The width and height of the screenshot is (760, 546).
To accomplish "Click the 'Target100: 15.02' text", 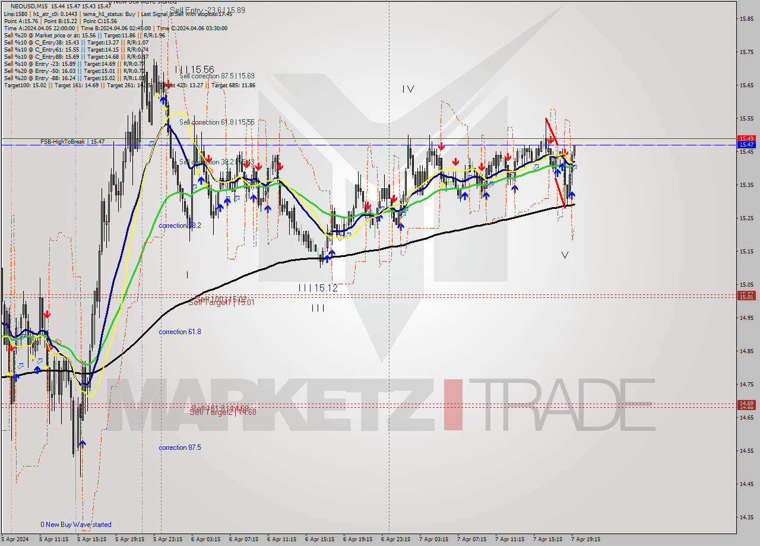I will pos(24,85).
